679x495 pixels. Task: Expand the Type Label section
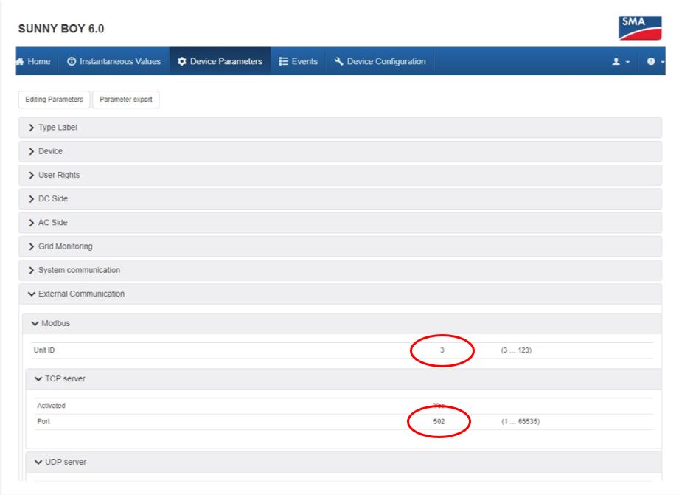coord(340,128)
